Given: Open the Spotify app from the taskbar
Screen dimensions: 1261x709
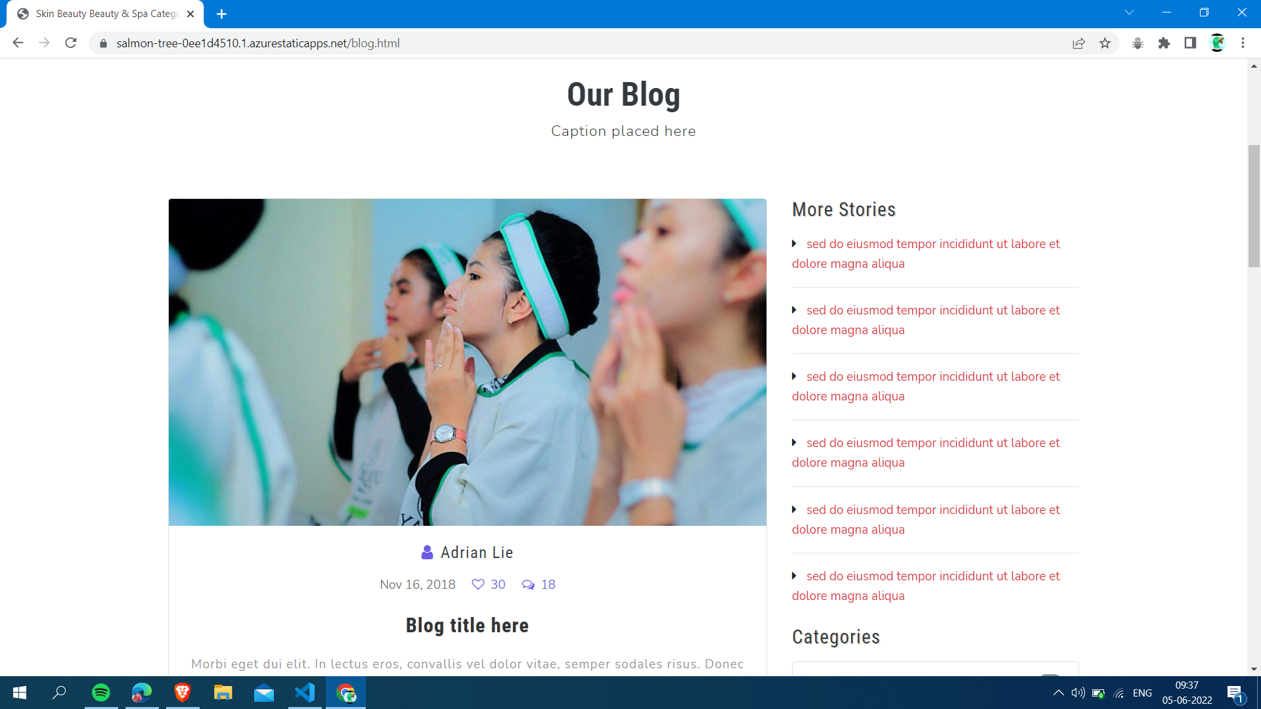Looking at the screenshot, I should (x=100, y=693).
